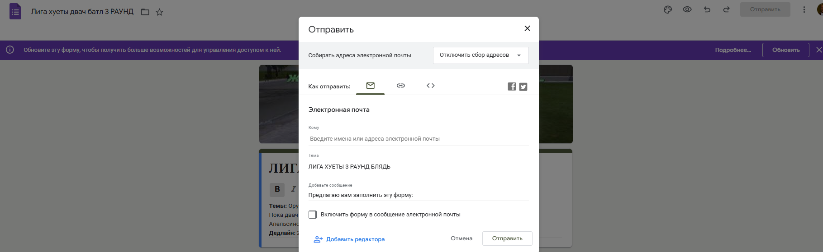This screenshot has width=823, height=252.
Task: Select the email sending tab
Action: click(370, 86)
